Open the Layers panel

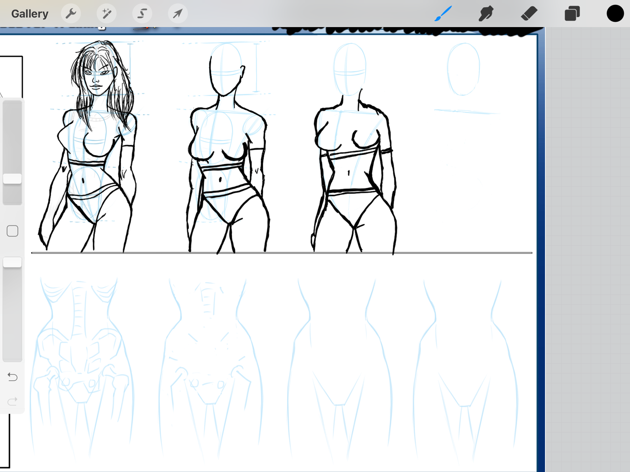pyautogui.click(x=572, y=14)
